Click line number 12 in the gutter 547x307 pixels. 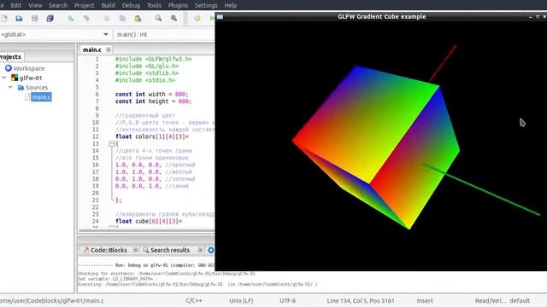(96, 136)
